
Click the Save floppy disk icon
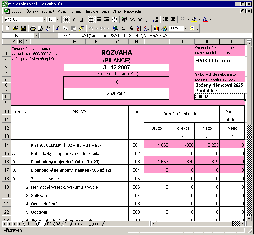[x=23, y=28]
